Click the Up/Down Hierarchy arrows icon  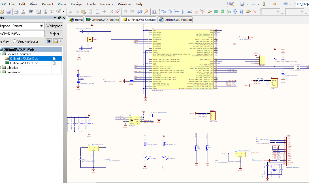pyautogui.click(x=140, y=12)
